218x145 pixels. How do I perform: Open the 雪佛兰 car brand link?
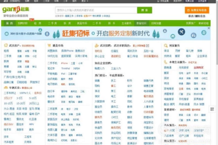click(7, 119)
